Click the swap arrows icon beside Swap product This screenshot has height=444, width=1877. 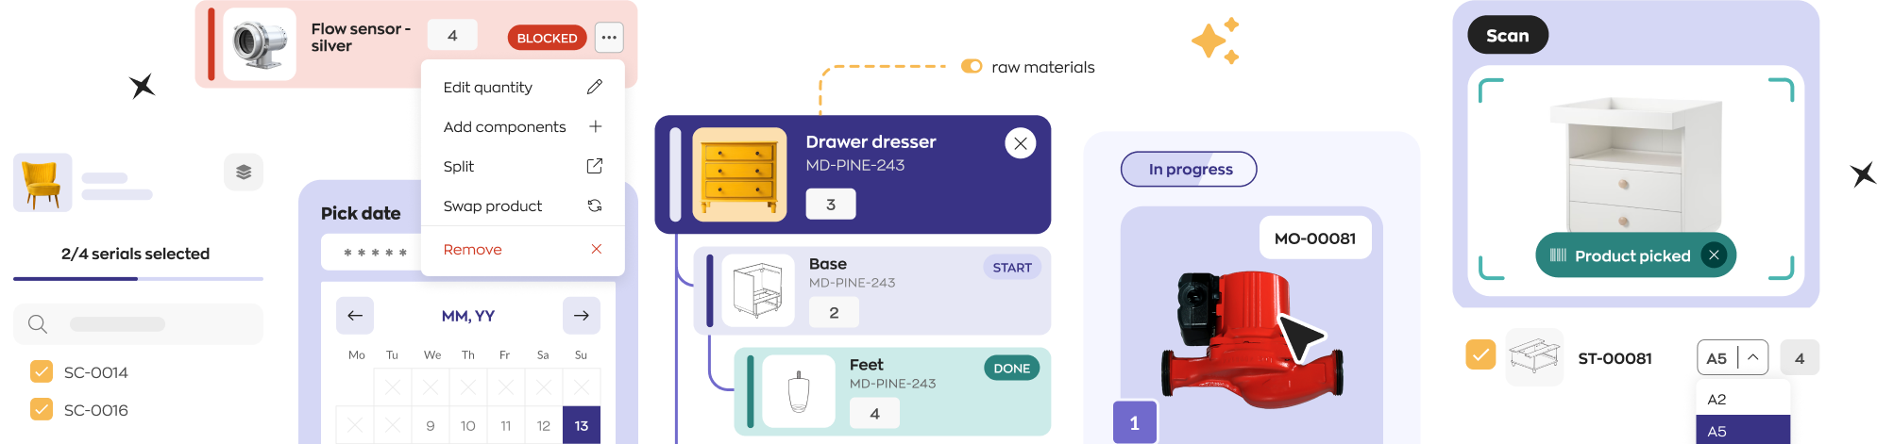coord(595,206)
